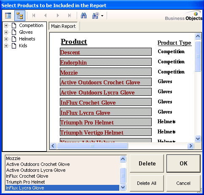Expand the Helmets tree node
Screen dimensions: 204x195
pos(6,39)
